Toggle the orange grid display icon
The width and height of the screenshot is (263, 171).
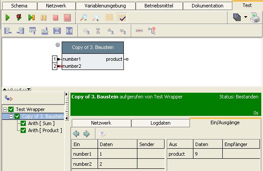click(x=109, y=17)
